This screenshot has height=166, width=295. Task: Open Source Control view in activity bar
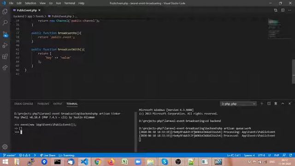[5, 34]
